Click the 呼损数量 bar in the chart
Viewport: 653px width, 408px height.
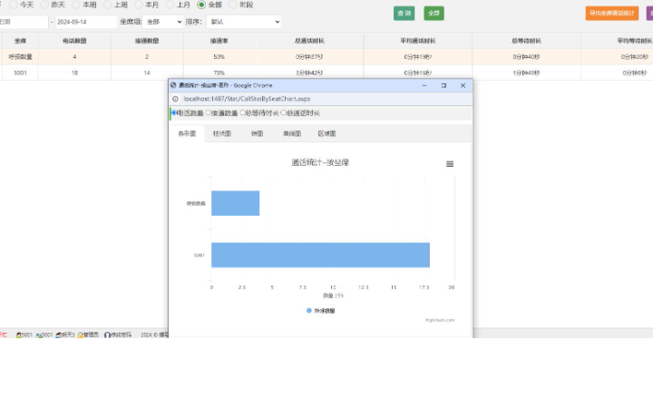click(235, 203)
